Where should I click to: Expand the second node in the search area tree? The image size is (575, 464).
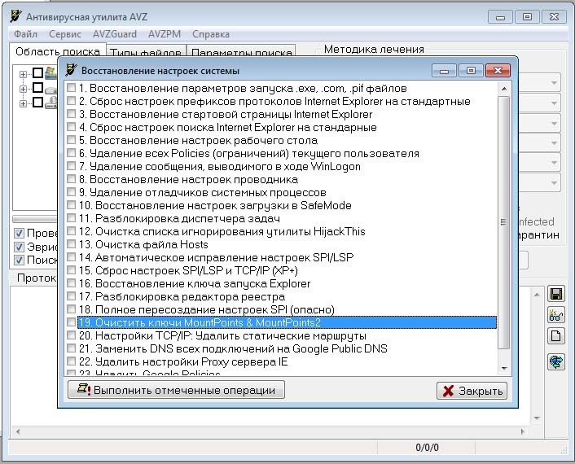coord(23,89)
